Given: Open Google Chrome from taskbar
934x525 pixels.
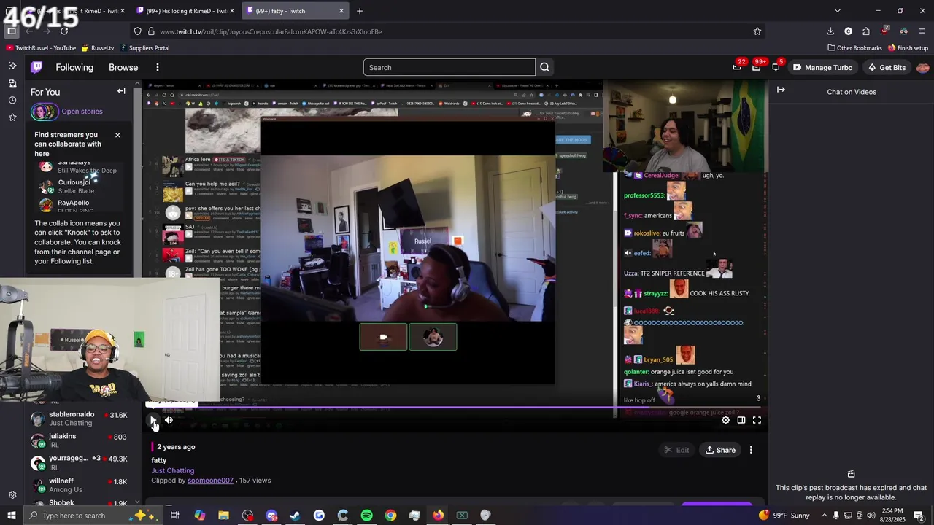Looking at the screenshot, I should point(390,516).
